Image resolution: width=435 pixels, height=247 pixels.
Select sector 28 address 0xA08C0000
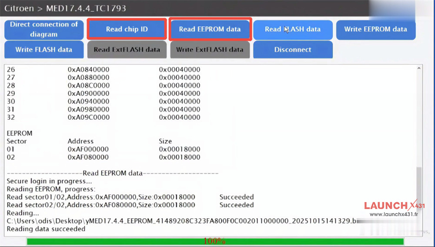point(88,85)
